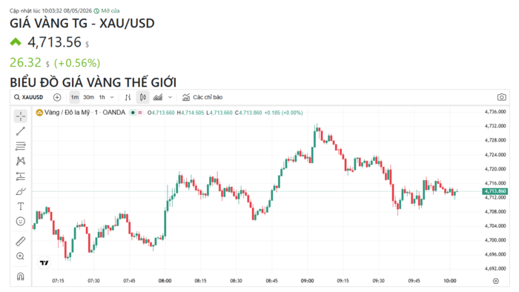Toggle the magnet snap mode

[x=21, y=276]
